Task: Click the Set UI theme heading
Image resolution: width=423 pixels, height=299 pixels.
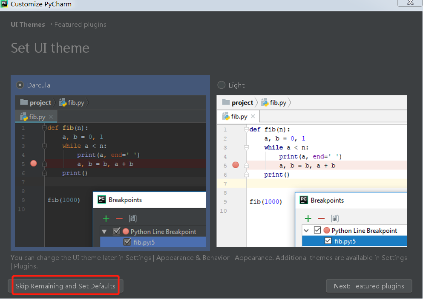Action: click(50, 48)
